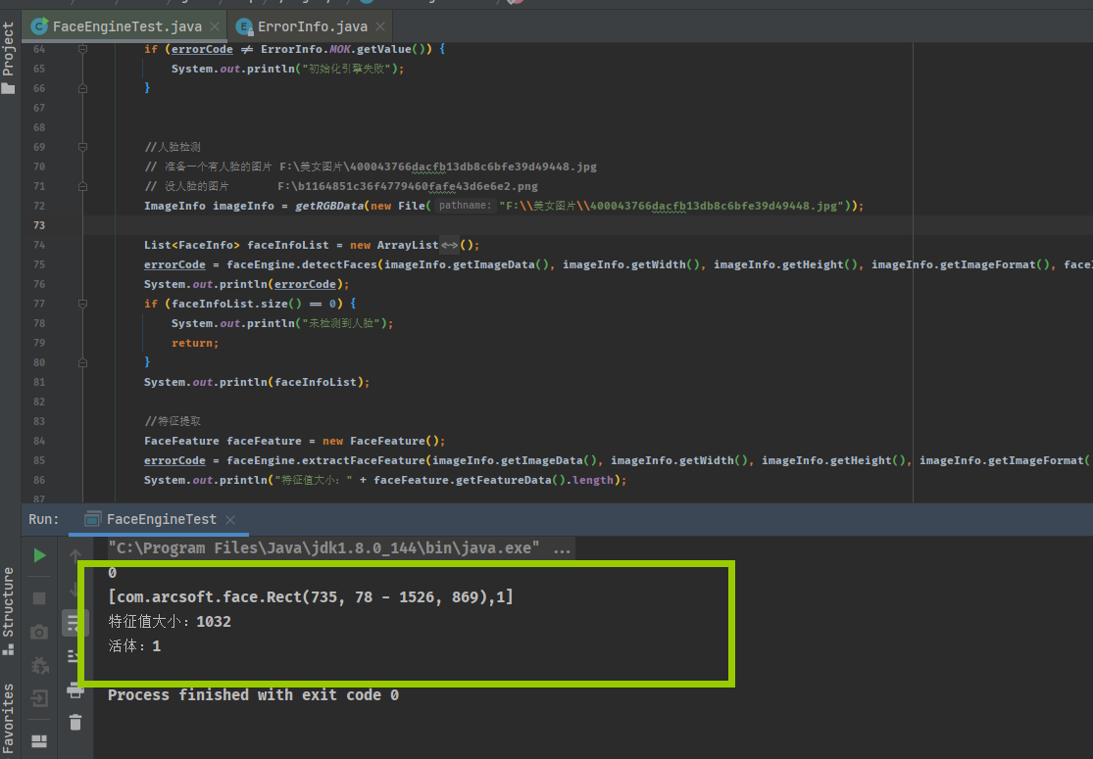Open the Project tool window stripe
This screenshot has width=1093, height=759.
click(x=9, y=57)
